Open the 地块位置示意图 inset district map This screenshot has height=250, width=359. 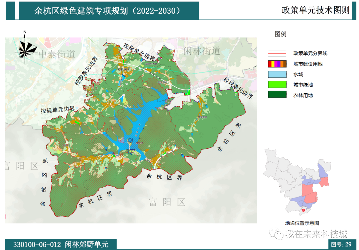[298, 182]
